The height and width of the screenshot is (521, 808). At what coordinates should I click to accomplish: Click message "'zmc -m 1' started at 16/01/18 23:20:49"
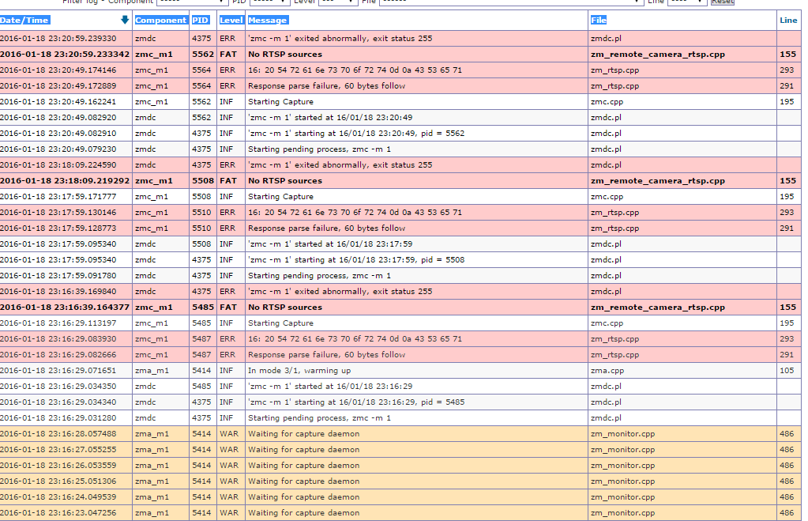coord(330,118)
